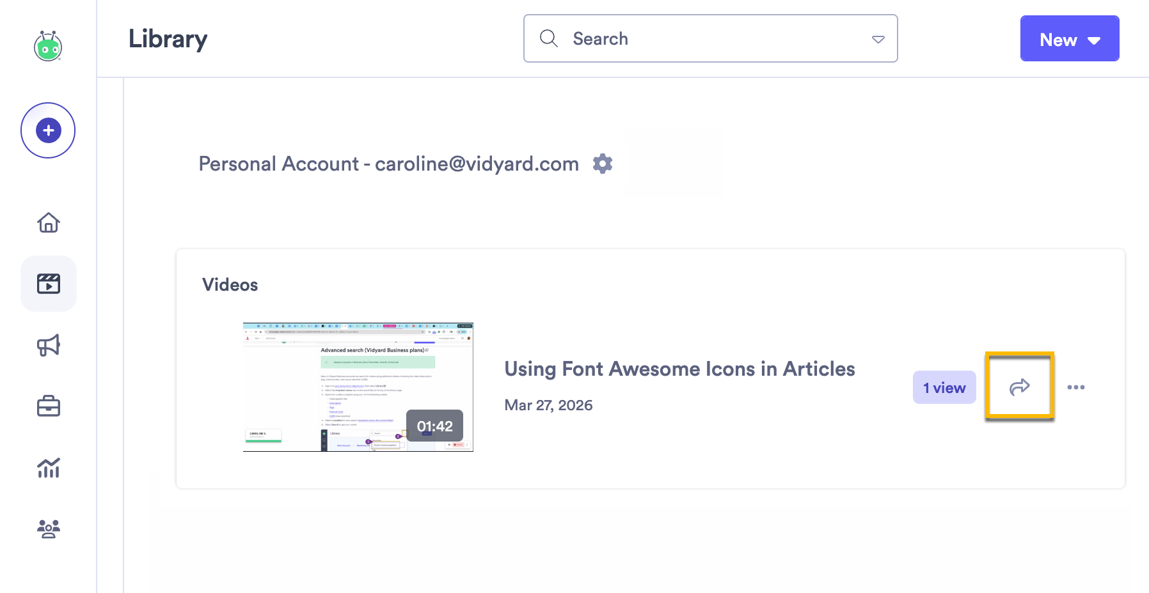Open the megaphone icon in sidebar
Screen dimensions: 1149x593
[49, 345]
